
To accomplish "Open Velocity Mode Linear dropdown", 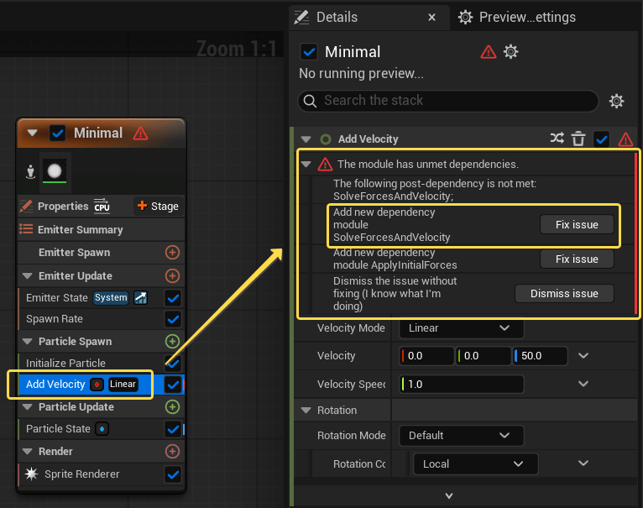I will click(x=462, y=328).
